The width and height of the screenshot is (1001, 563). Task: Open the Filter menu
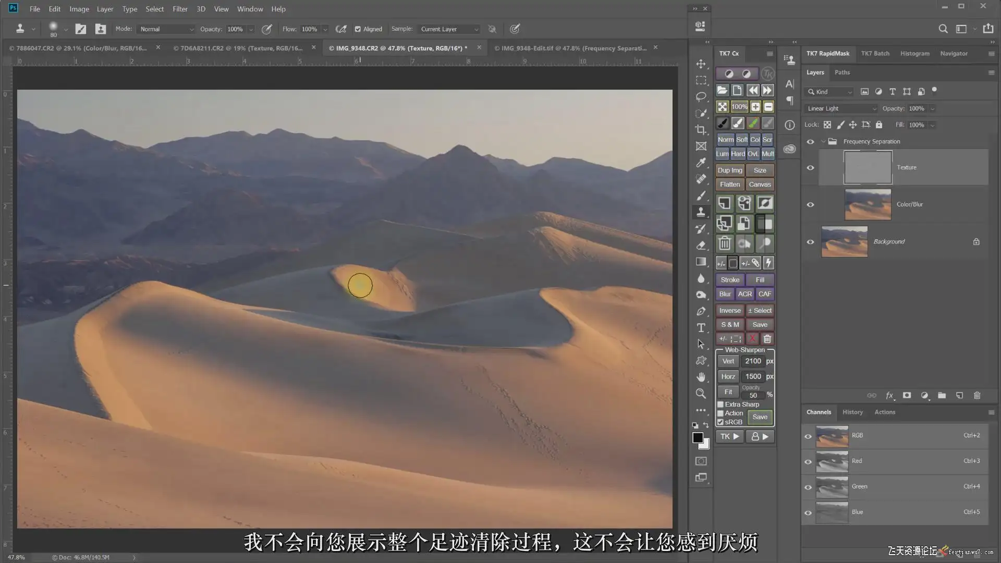pyautogui.click(x=180, y=9)
